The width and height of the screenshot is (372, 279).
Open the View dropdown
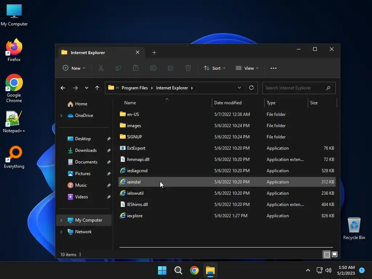(247, 68)
